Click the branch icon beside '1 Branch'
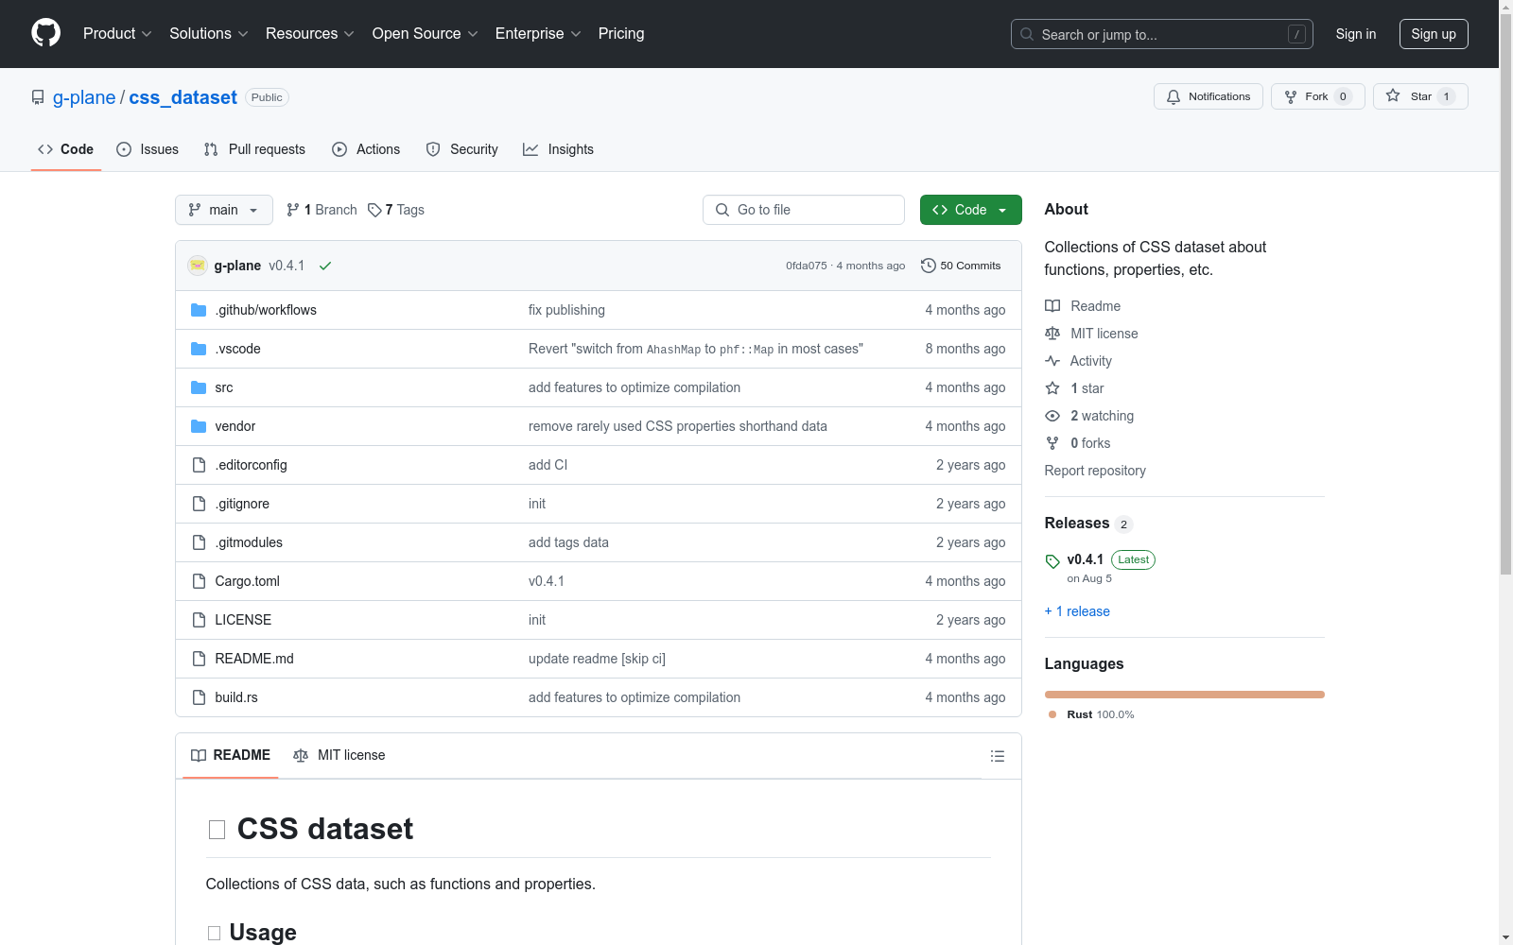Screen dimensions: 1513x945 tap(293, 210)
